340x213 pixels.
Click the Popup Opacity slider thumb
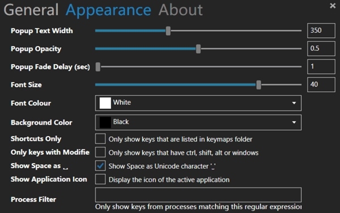click(198, 49)
